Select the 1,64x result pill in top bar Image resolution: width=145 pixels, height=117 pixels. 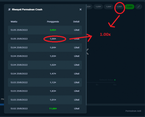(x=109, y=7)
